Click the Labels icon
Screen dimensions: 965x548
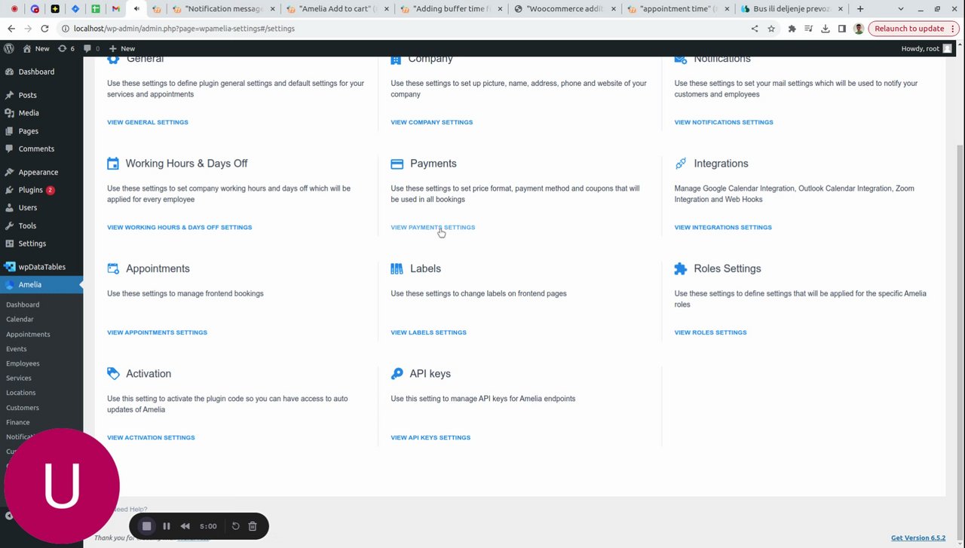[397, 268]
